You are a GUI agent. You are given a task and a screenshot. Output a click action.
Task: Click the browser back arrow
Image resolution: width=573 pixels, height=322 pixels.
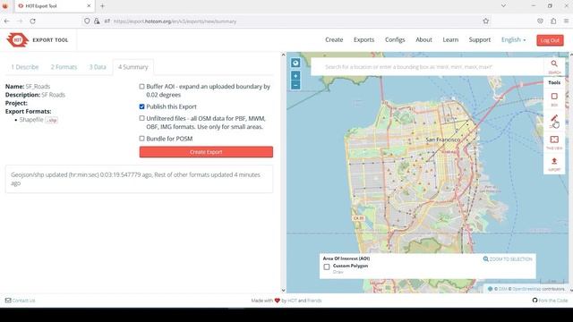coord(7,21)
